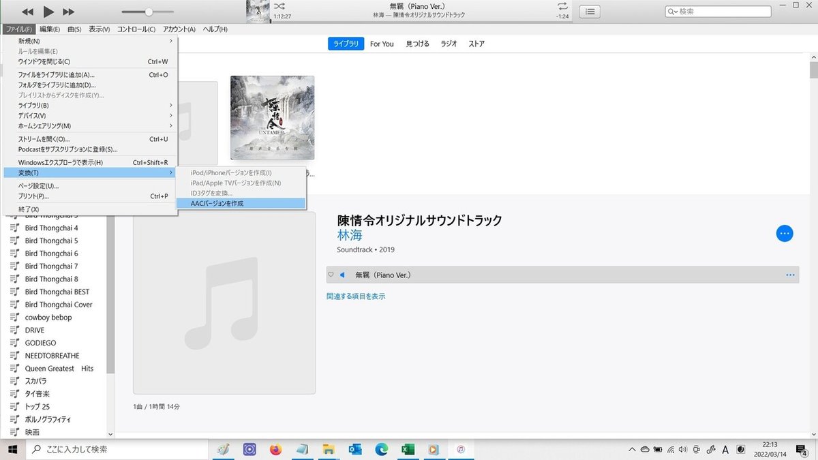This screenshot has width=818, height=460.
Task: Click playlist icon beside タイ音楽
Action: 14,394
